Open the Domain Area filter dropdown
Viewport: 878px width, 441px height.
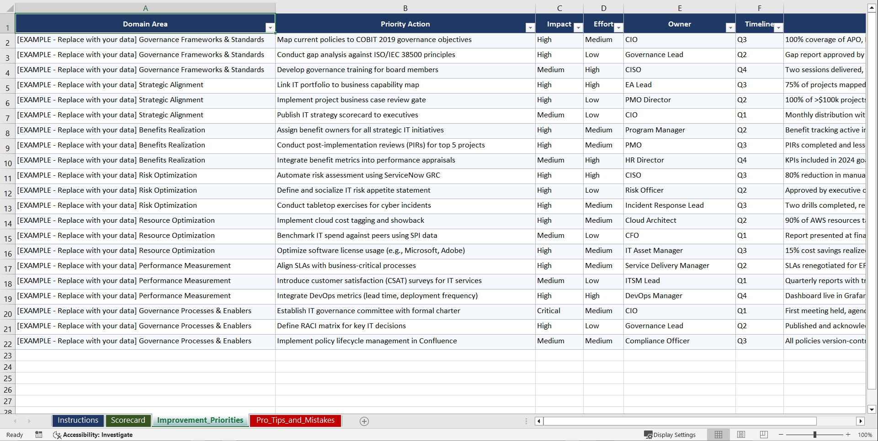[270, 28]
